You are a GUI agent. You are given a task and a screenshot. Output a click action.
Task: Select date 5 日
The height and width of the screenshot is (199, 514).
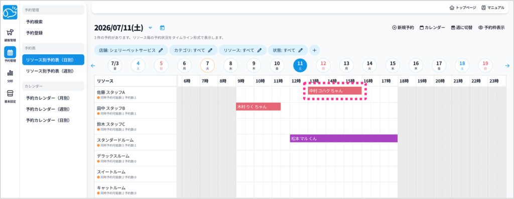[x=161, y=65]
